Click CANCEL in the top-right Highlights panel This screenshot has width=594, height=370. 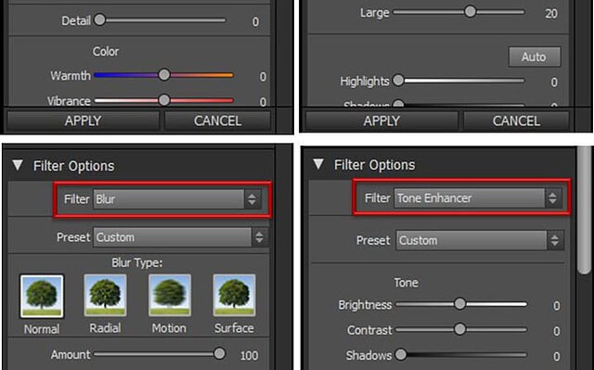pos(516,121)
